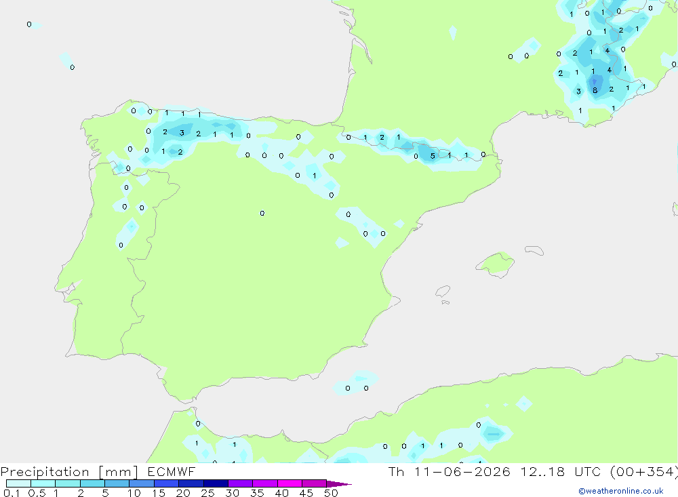This screenshot has width=678, height=497.
Task: Pick the 45–50 mm legend color swatch
Action: pos(315,483)
